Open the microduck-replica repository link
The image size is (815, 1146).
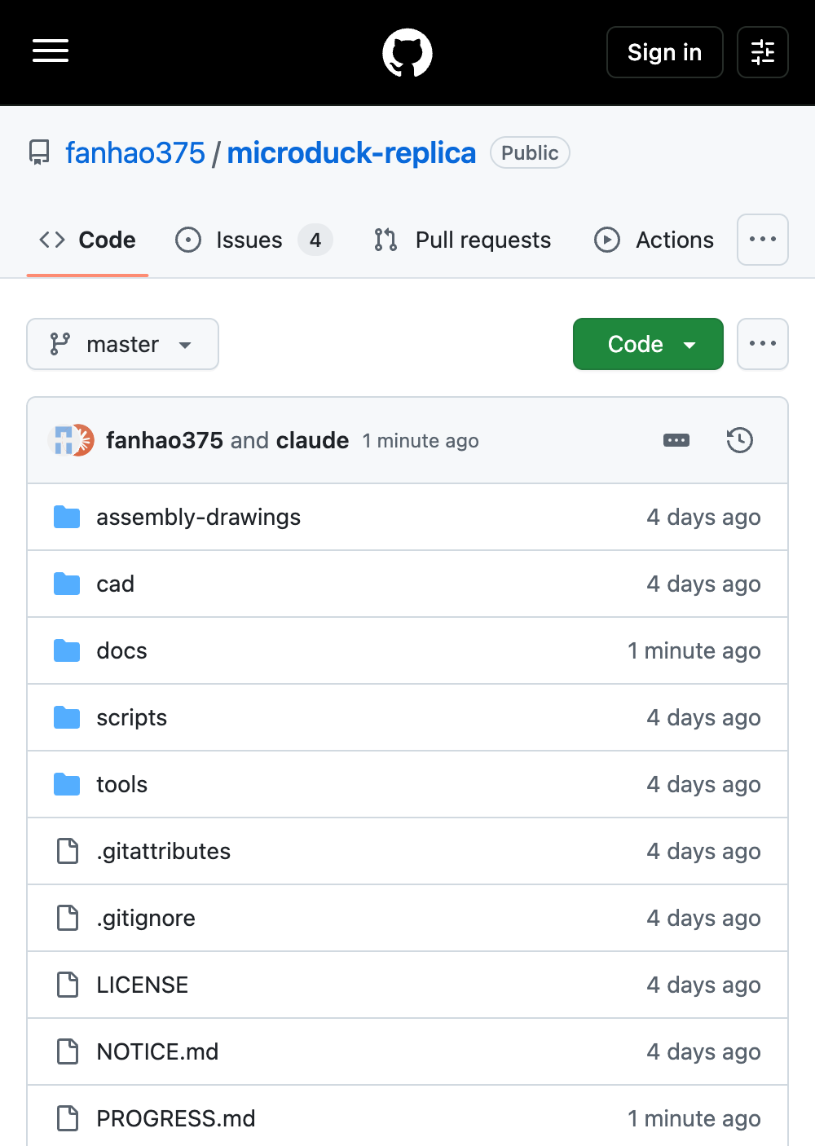[x=351, y=152]
